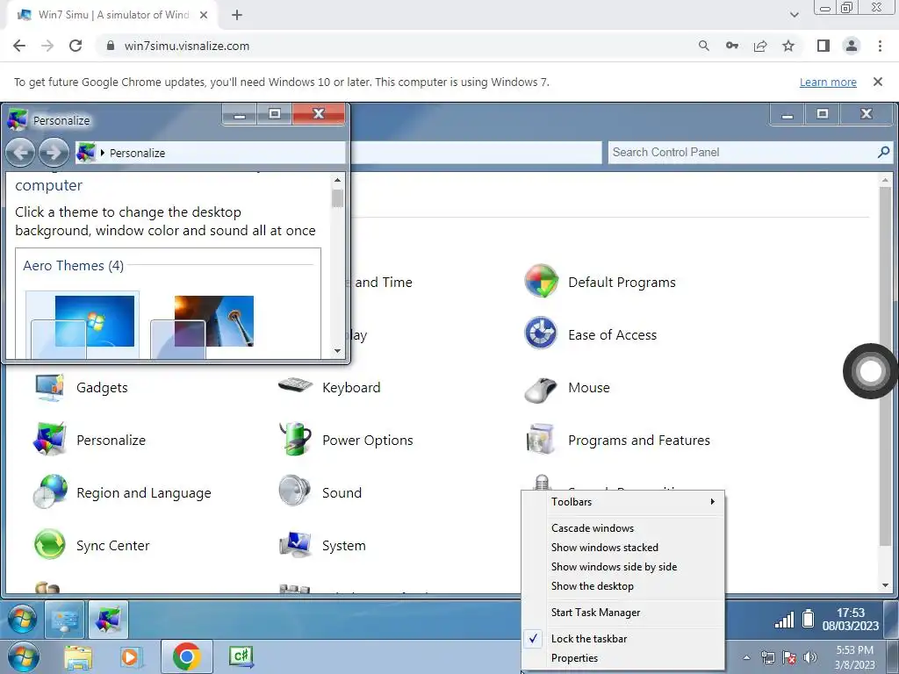The width and height of the screenshot is (899, 674).
Task: Click the Control Panel scroll down arrow
Action: pos(885,585)
